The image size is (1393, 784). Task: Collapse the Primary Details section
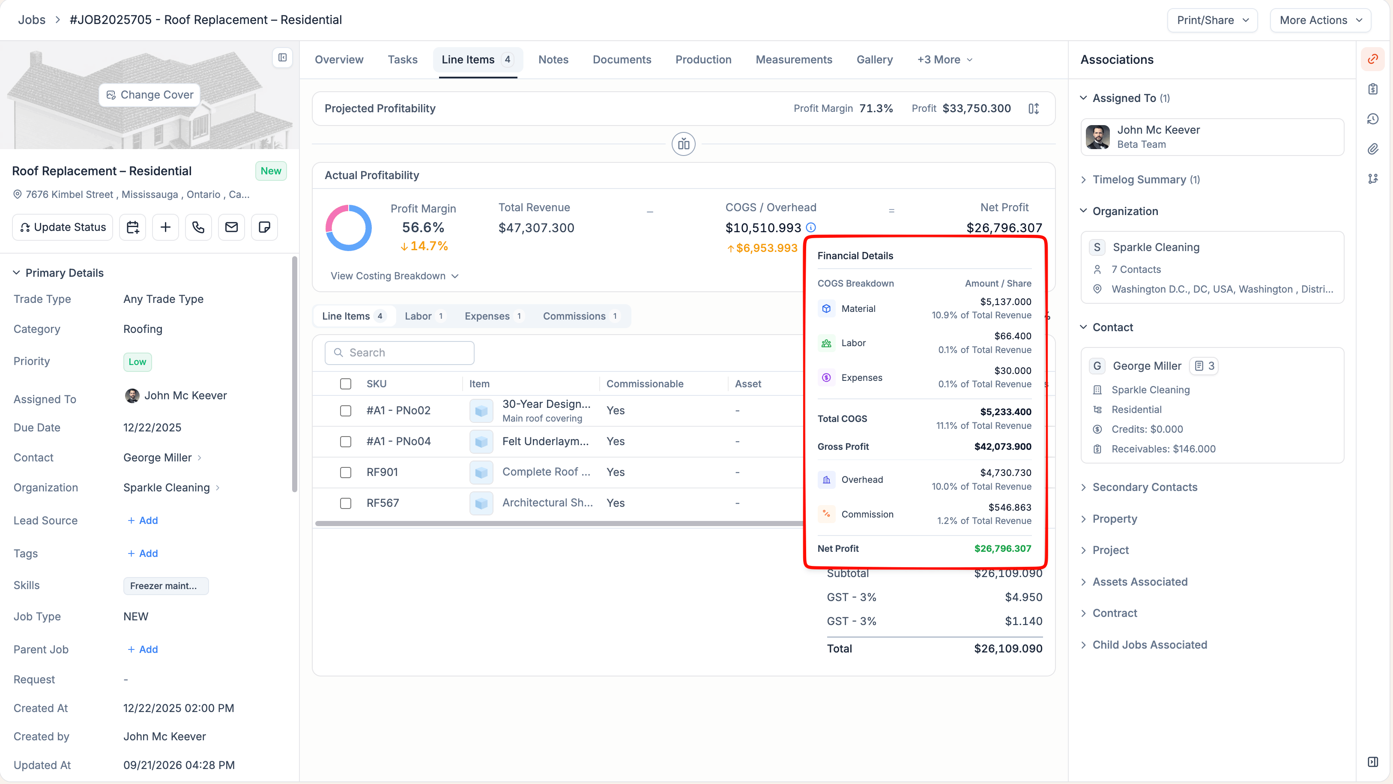coord(58,272)
